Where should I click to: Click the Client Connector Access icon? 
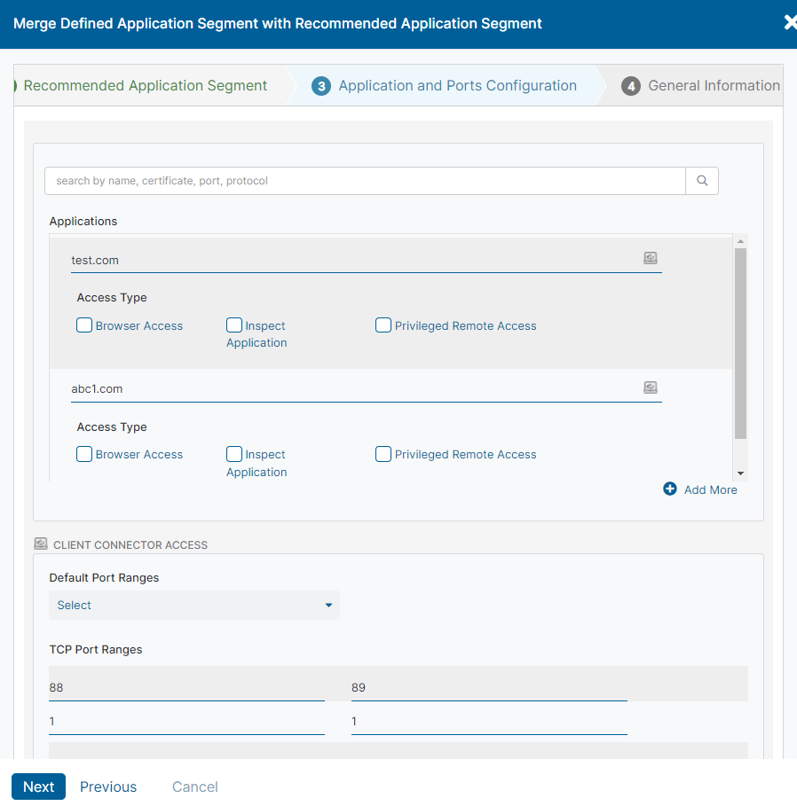40,544
